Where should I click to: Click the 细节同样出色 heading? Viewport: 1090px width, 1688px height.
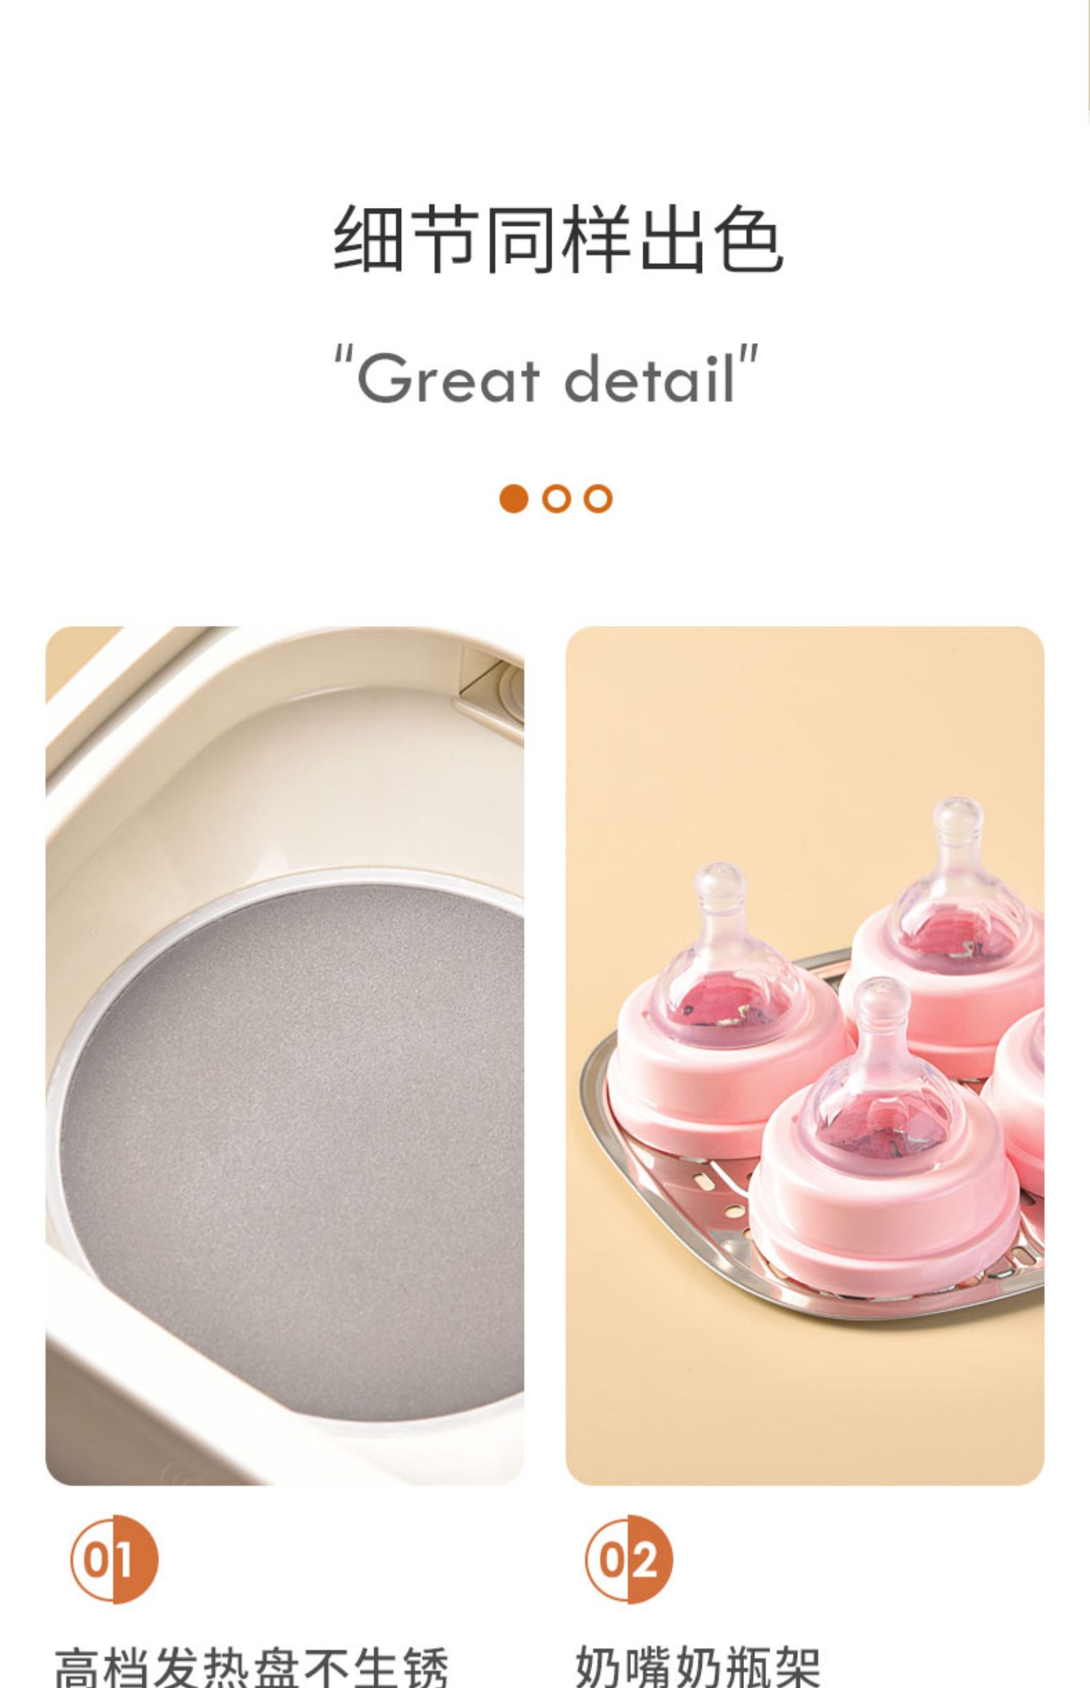(x=558, y=239)
